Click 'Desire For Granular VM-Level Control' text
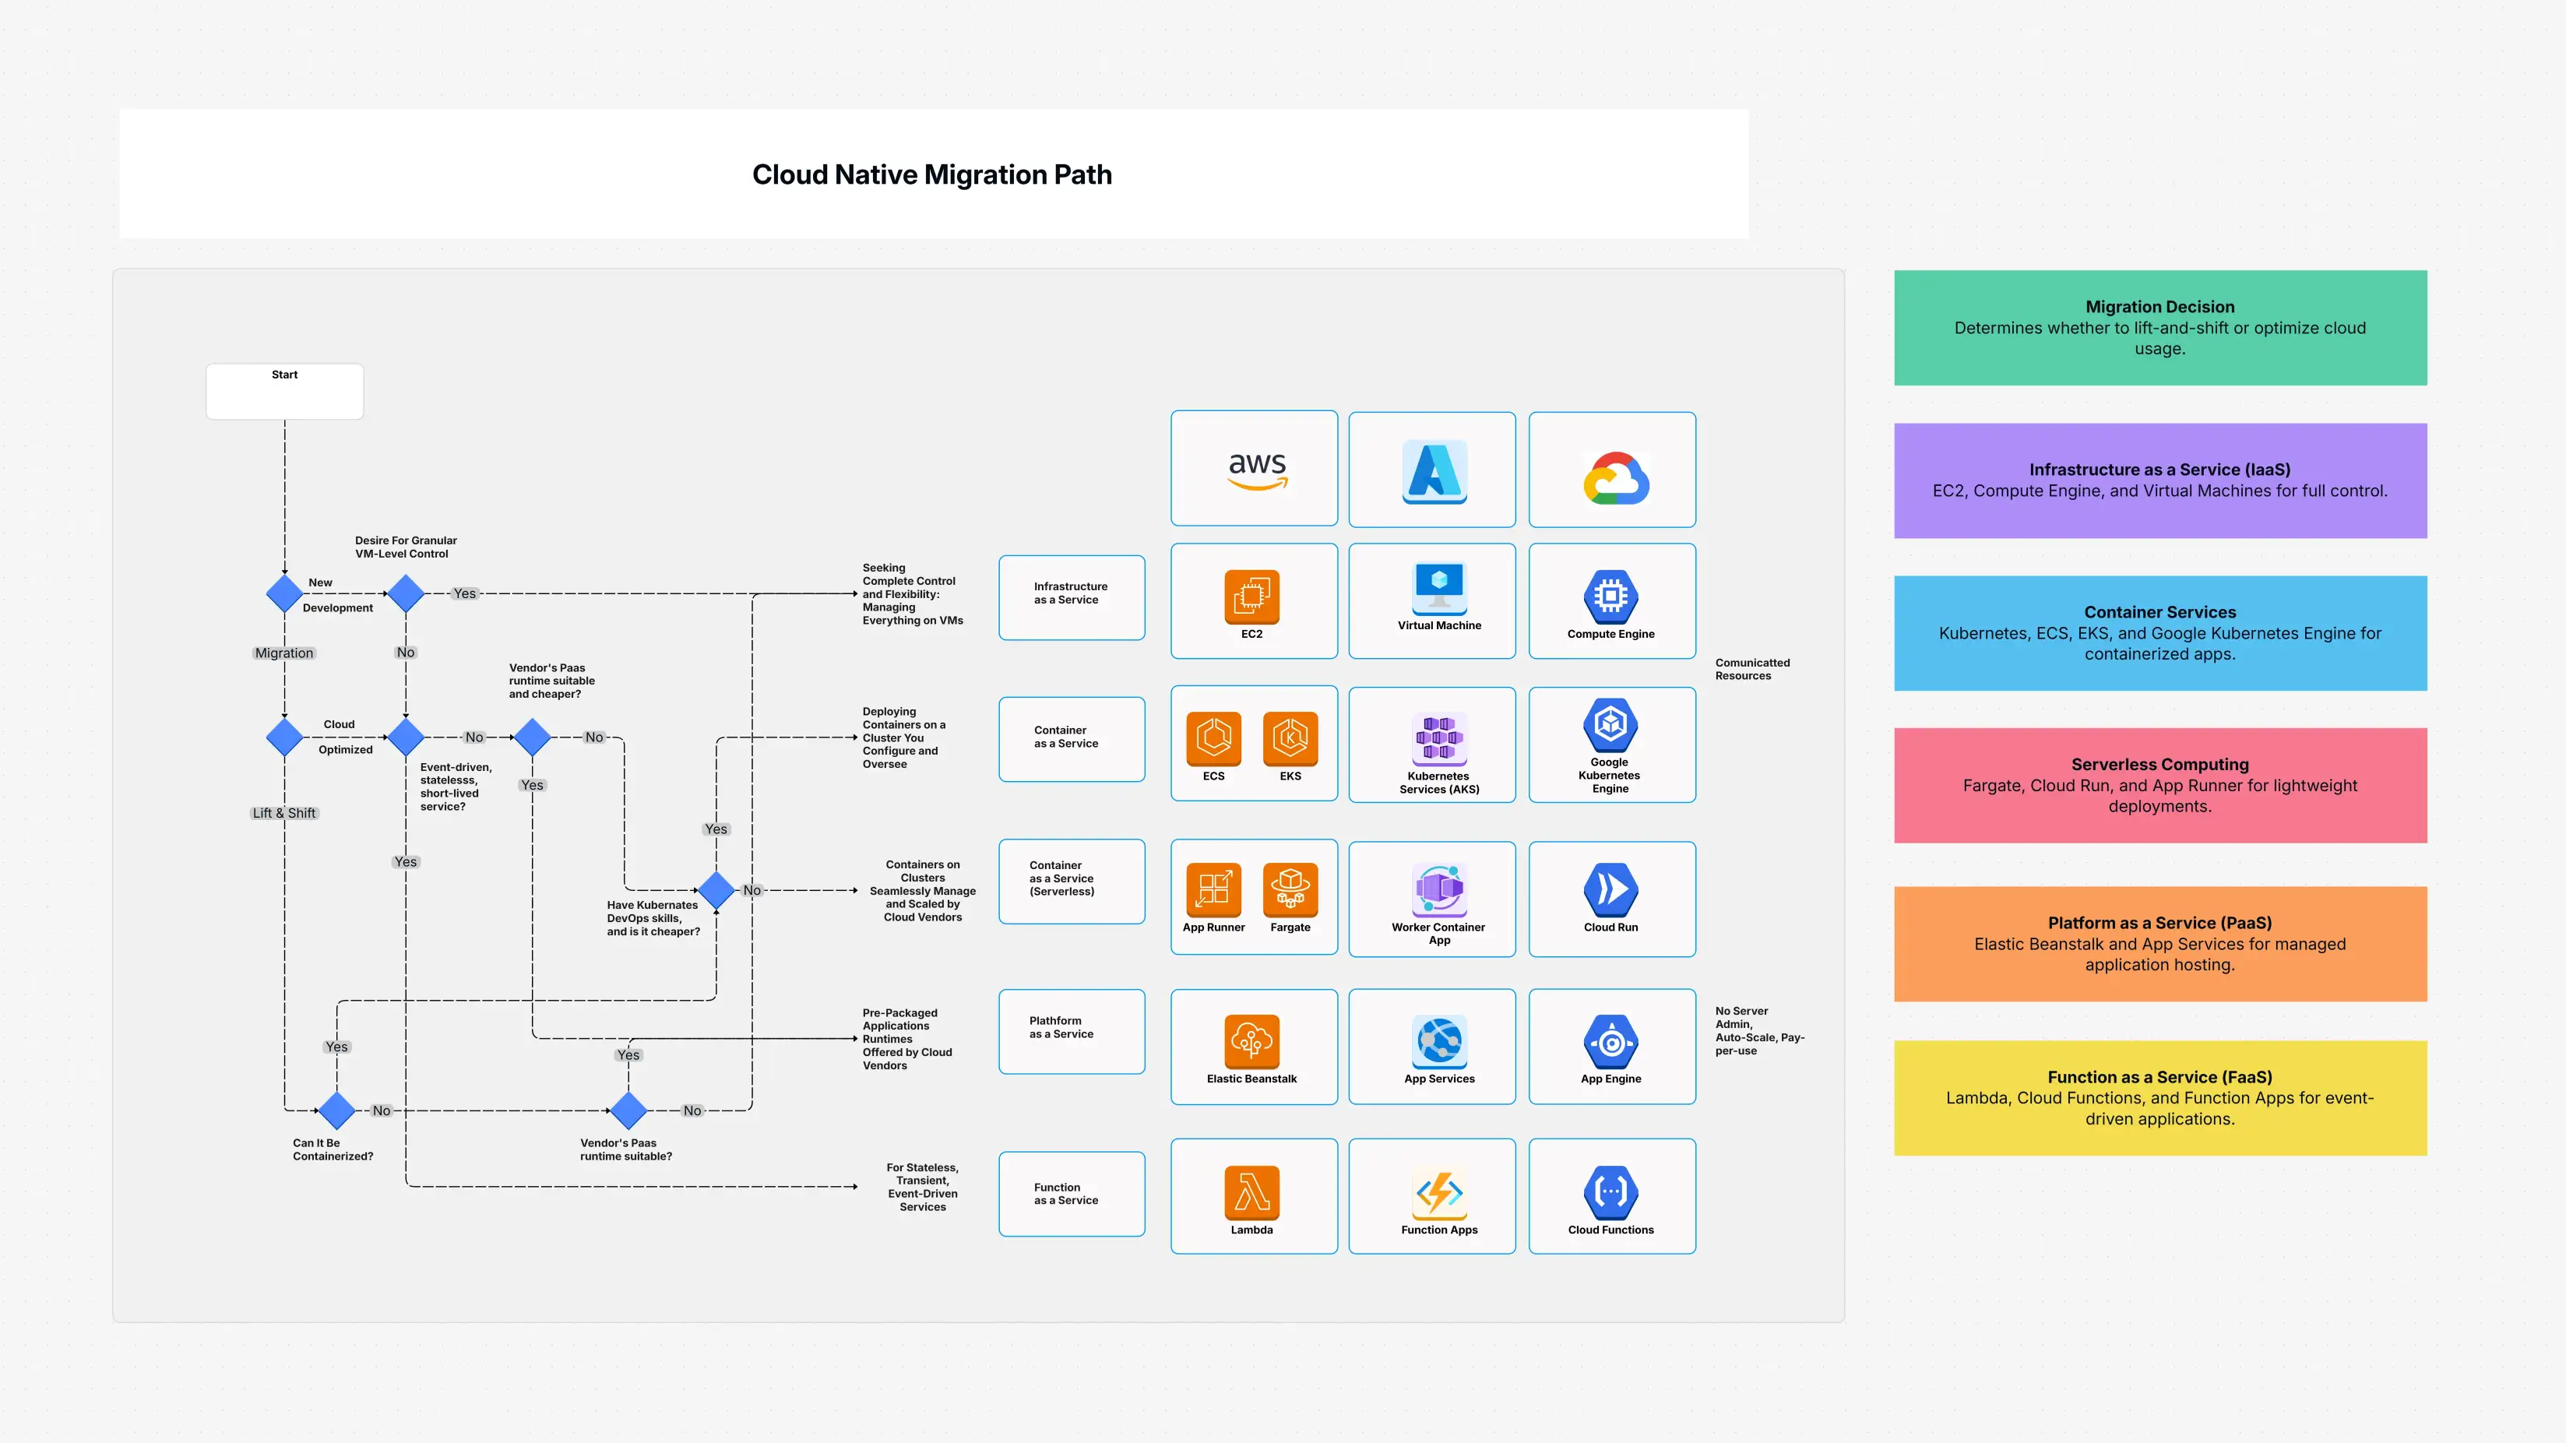This screenshot has height=1443, width=2566. [406, 547]
